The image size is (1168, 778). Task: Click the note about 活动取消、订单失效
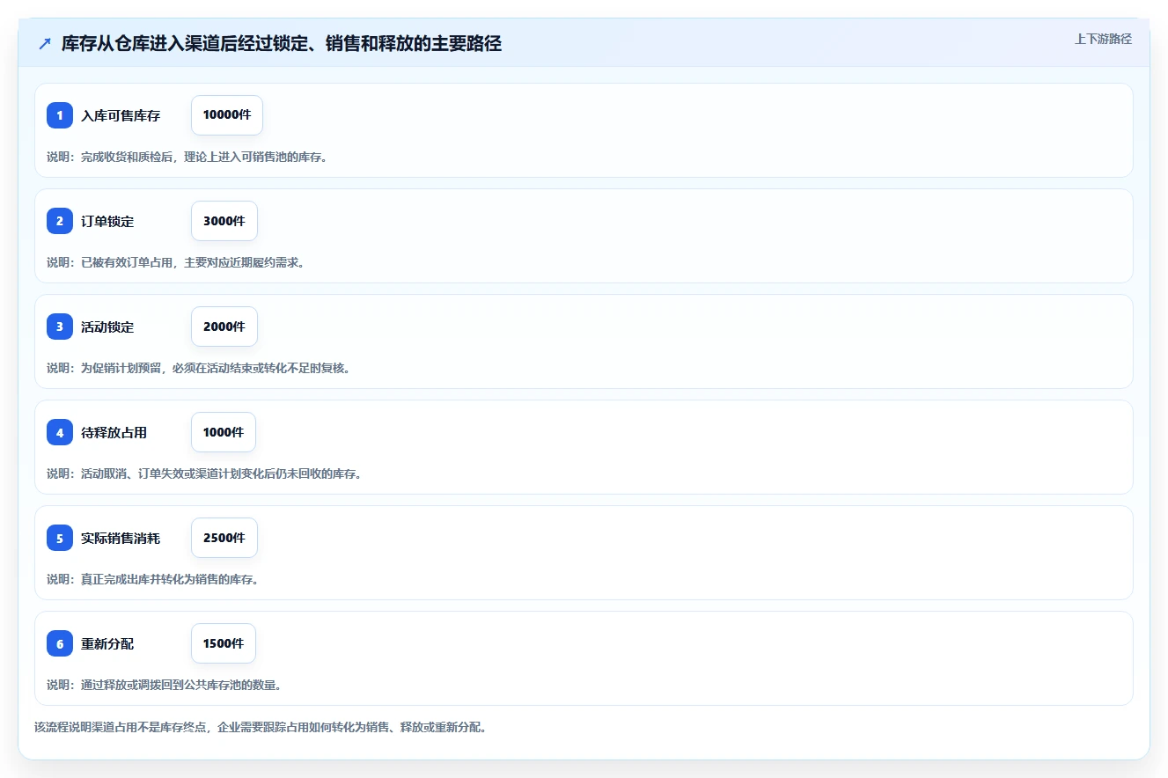204,473
